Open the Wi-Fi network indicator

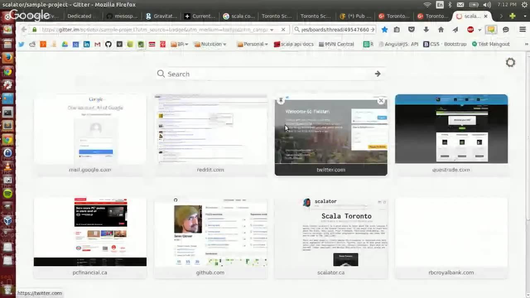pos(427,5)
